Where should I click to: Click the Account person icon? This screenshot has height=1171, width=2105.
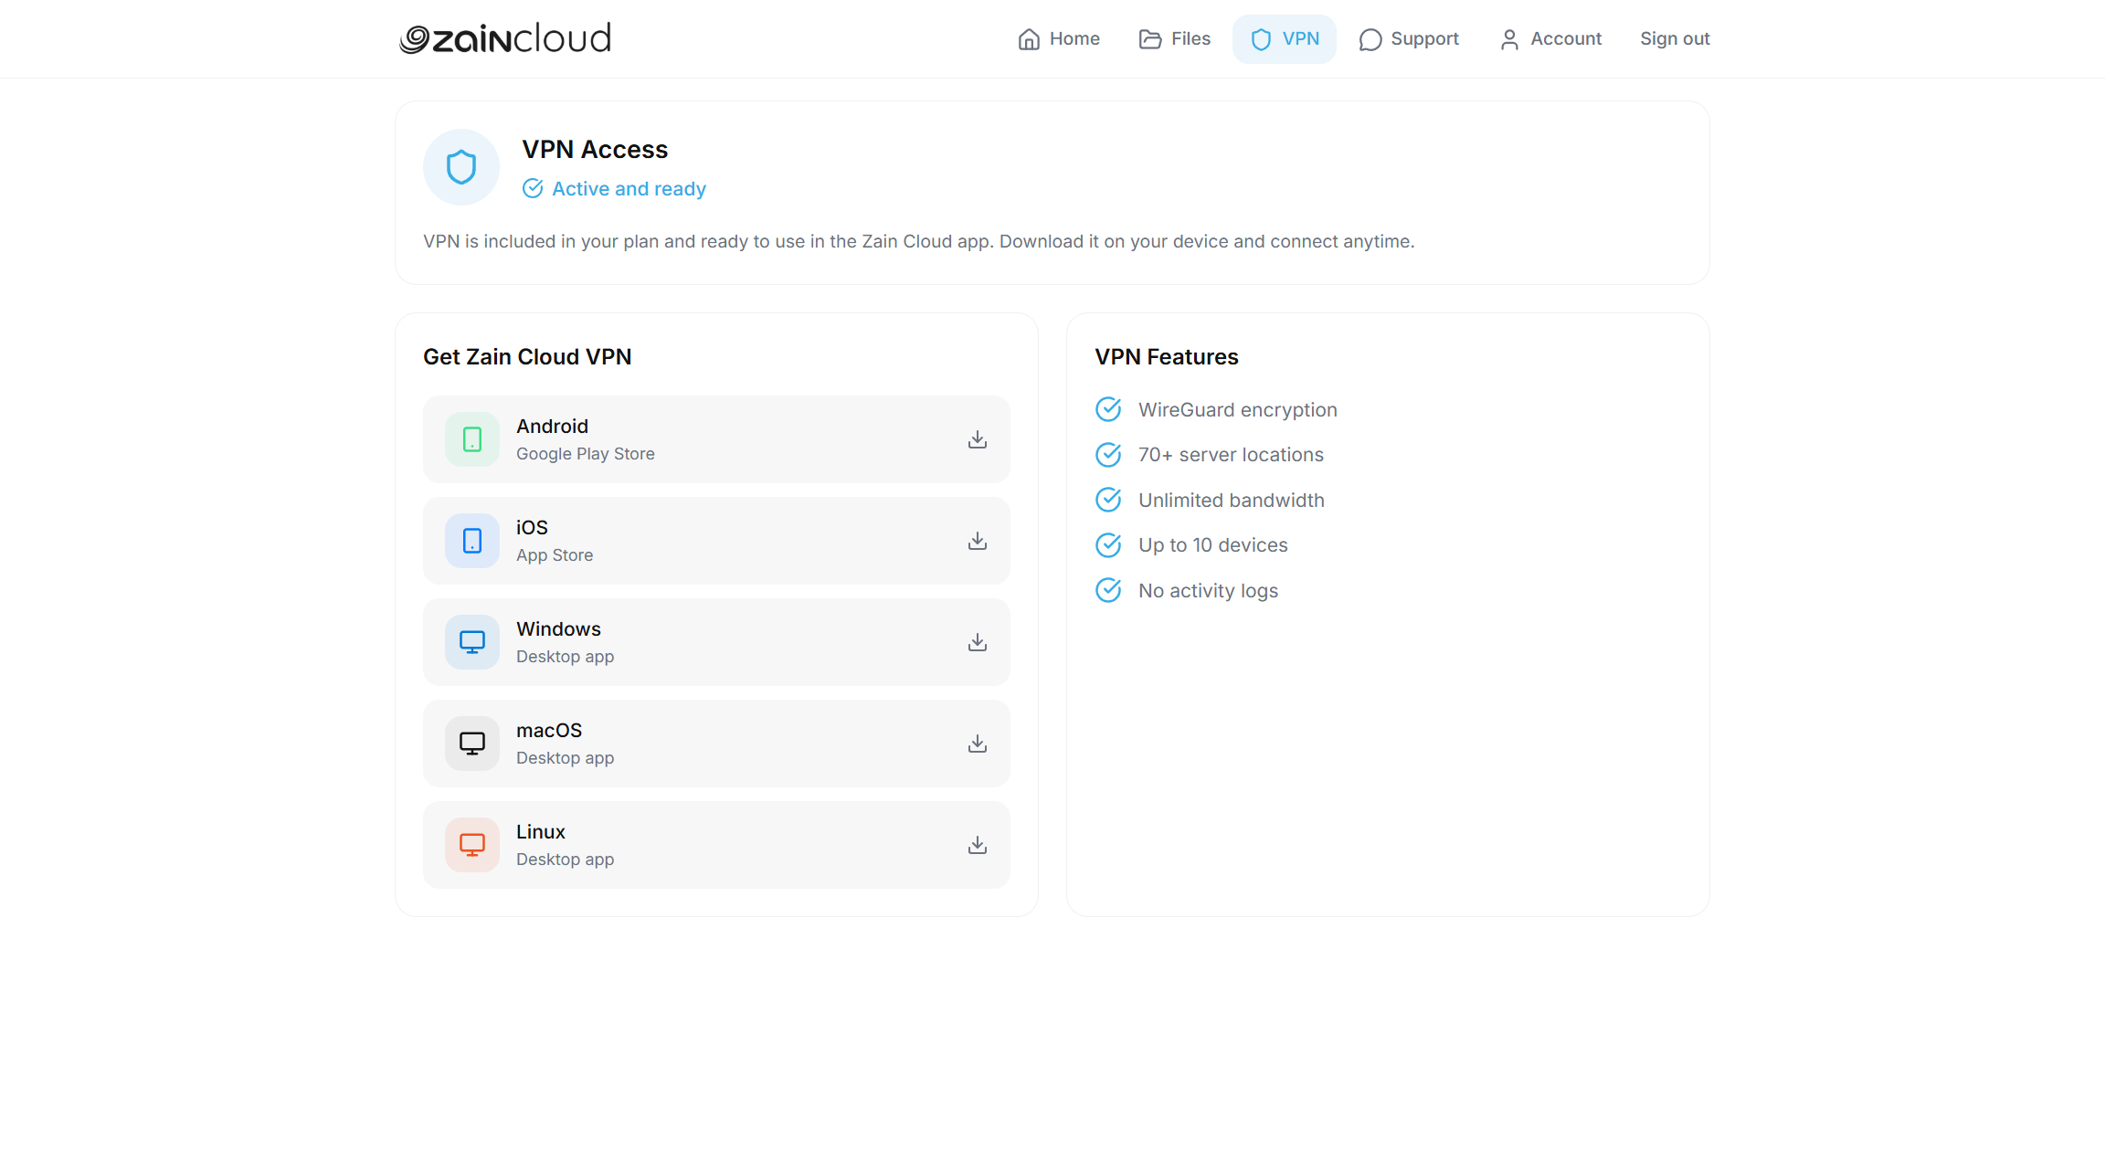1509,39
